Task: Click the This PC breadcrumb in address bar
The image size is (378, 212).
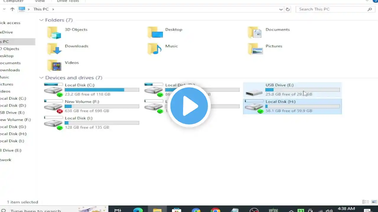Action: coord(41,9)
